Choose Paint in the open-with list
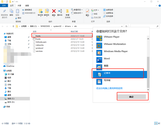Screen dimensions: 161x125 pos(120,67)
